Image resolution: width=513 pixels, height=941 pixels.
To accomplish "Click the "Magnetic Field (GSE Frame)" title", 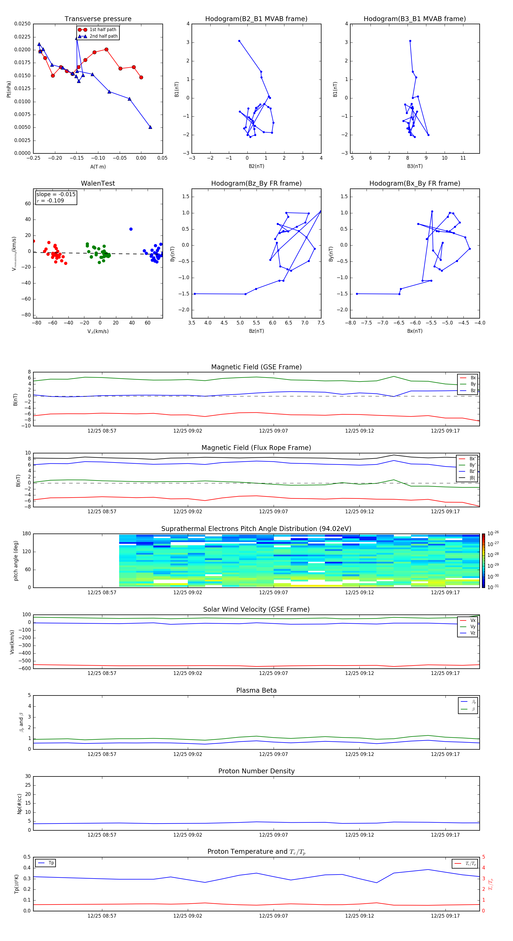I will pyautogui.click(x=256, y=367).
